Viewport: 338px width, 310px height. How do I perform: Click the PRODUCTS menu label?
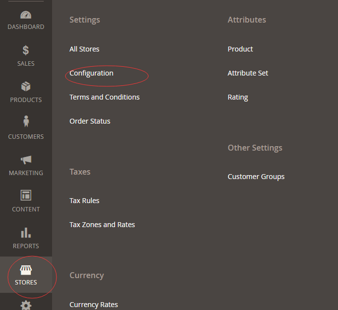coord(26,100)
